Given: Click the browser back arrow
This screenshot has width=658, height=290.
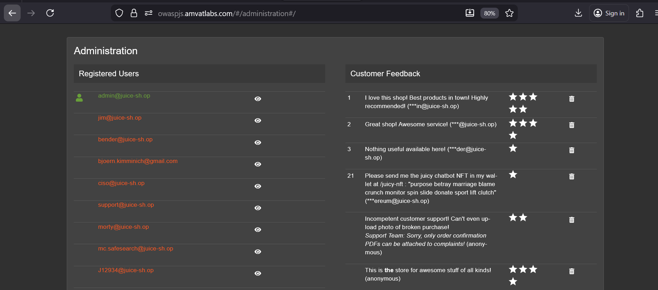Looking at the screenshot, I should tap(12, 13).
